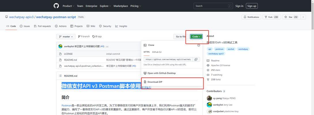Click the wechatpay-apiv3 topic tag

216,53
